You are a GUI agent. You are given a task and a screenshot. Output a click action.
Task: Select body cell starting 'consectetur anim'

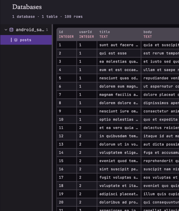click(160, 111)
